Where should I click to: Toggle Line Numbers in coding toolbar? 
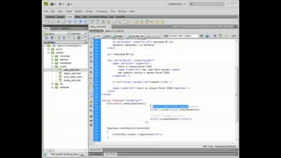[x=91, y=78]
